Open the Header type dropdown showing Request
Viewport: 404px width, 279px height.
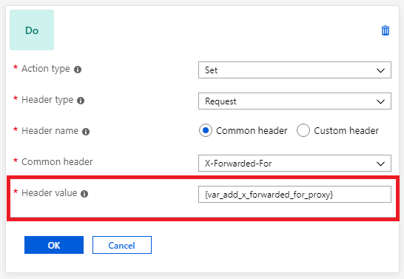pyautogui.click(x=294, y=101)
